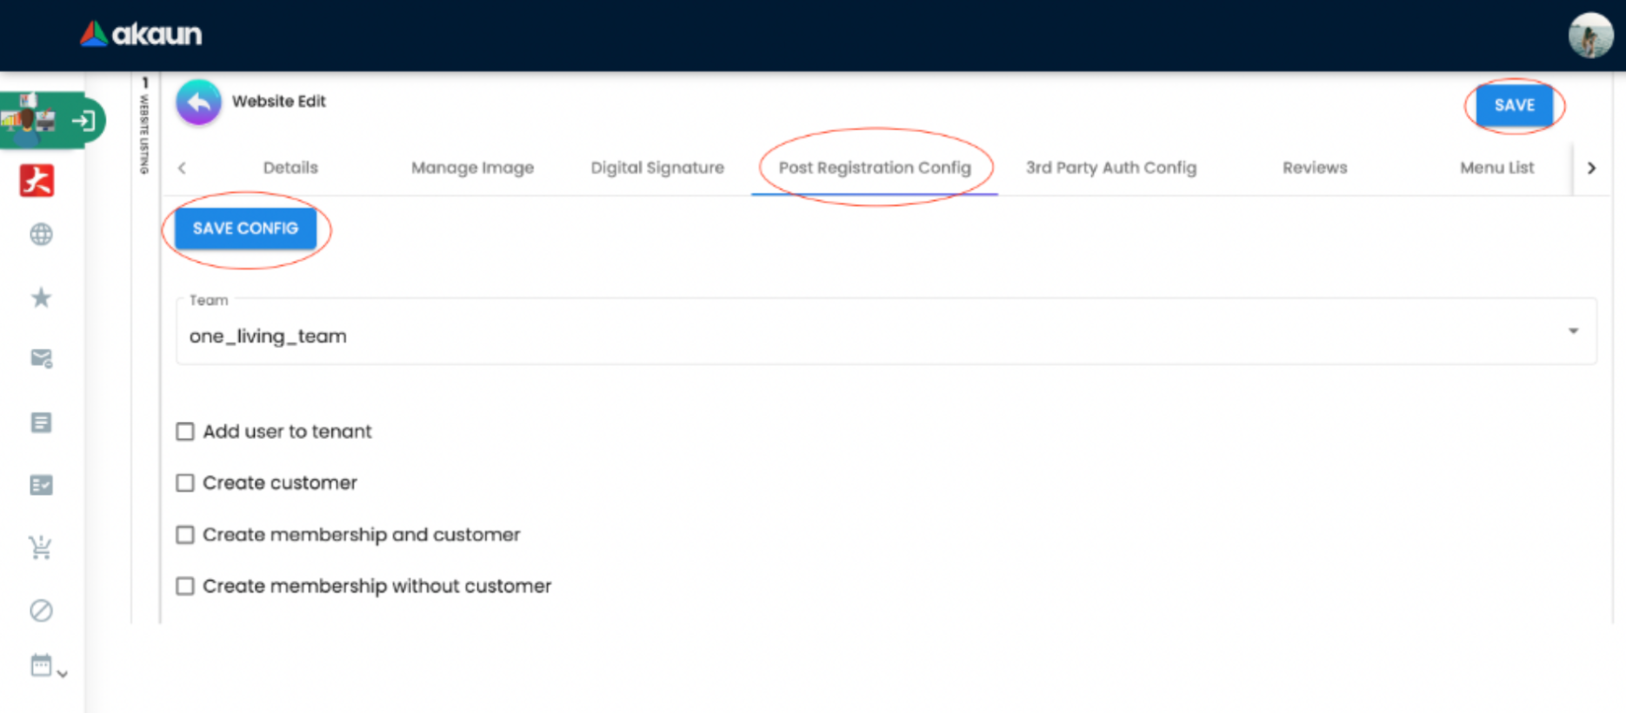1626x713 pixels.
Task: Toggle Create membership without customer
Action: (x=185, y=586)
